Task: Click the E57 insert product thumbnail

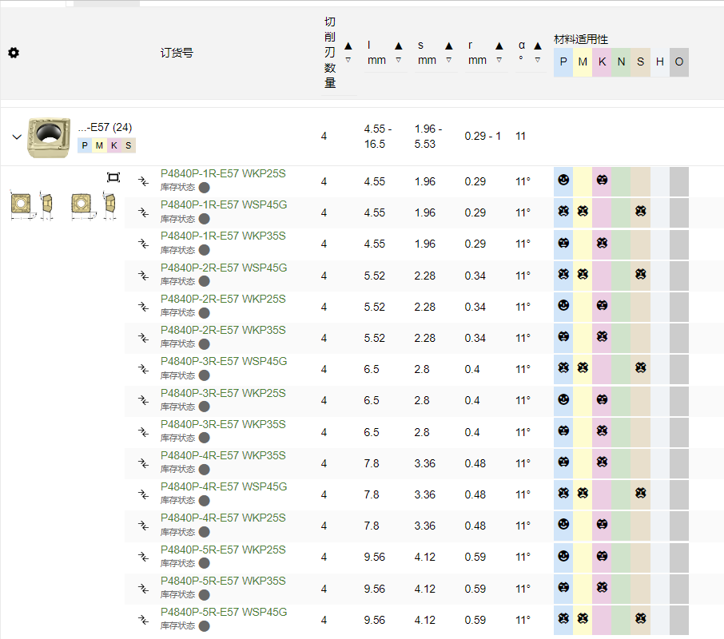Action: (49, 136)
